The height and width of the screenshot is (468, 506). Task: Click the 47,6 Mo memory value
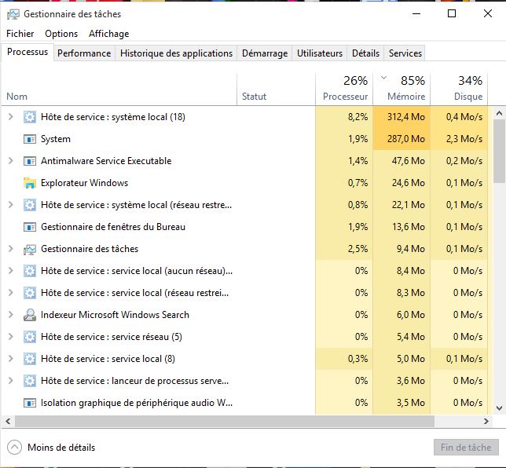[409, 161]
